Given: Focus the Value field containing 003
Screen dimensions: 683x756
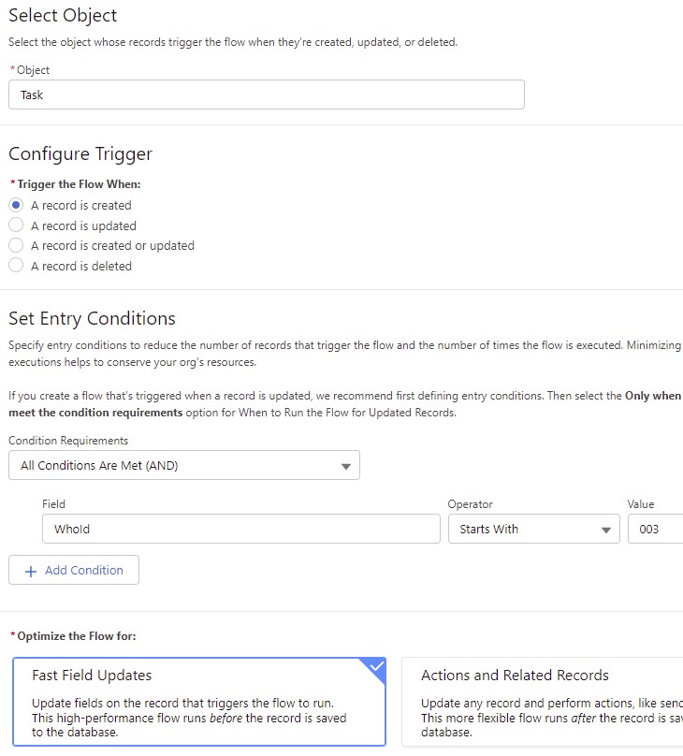Looking at the screenshot, I should pos(655,529).
